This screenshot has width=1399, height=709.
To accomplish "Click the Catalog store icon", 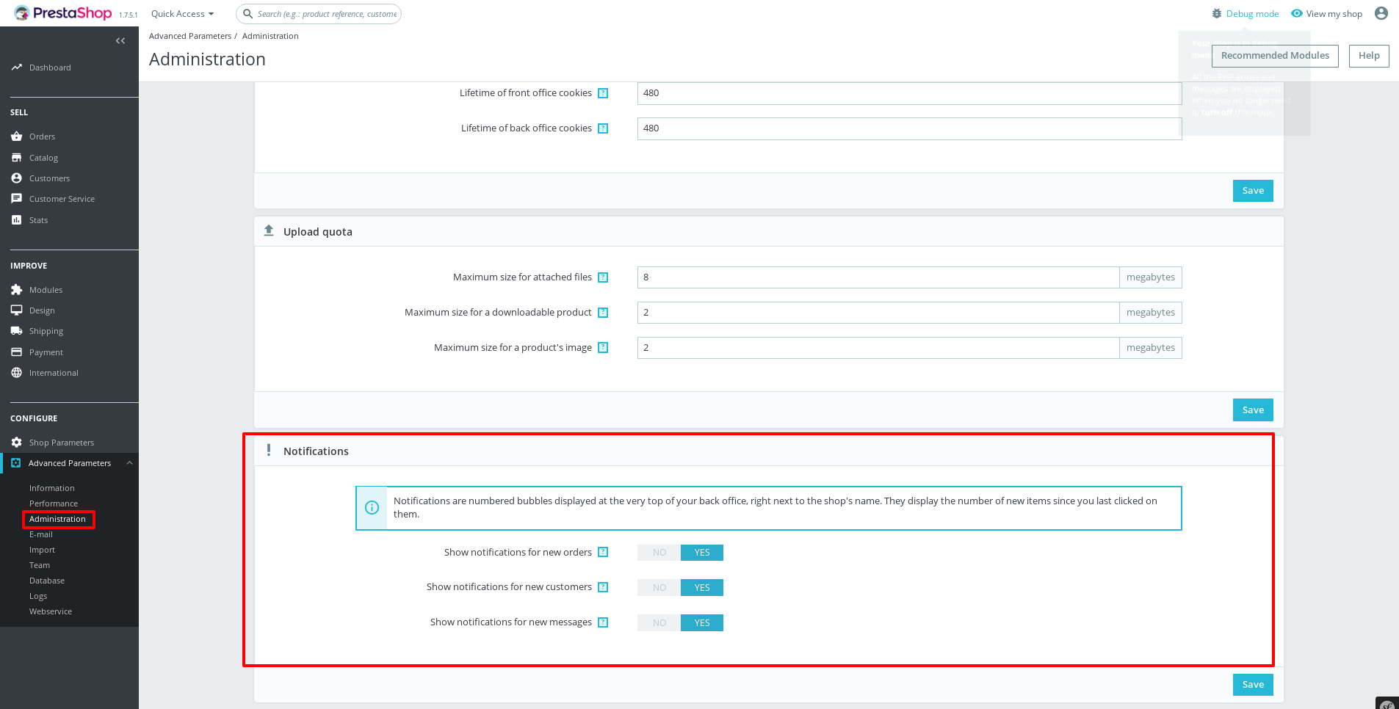I will coord(17,158).
